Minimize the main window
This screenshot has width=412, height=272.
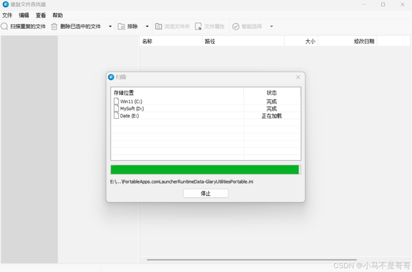(364, 5)
